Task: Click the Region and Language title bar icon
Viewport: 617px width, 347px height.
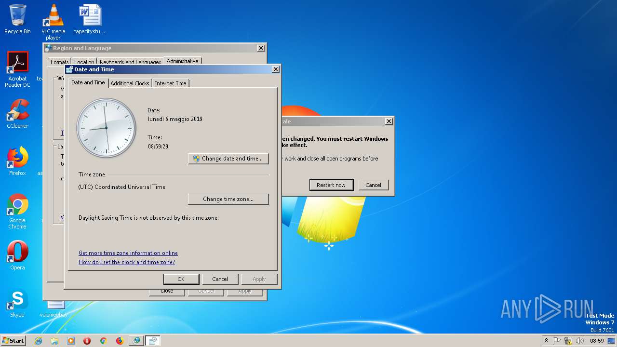Action: click(48, 48)
